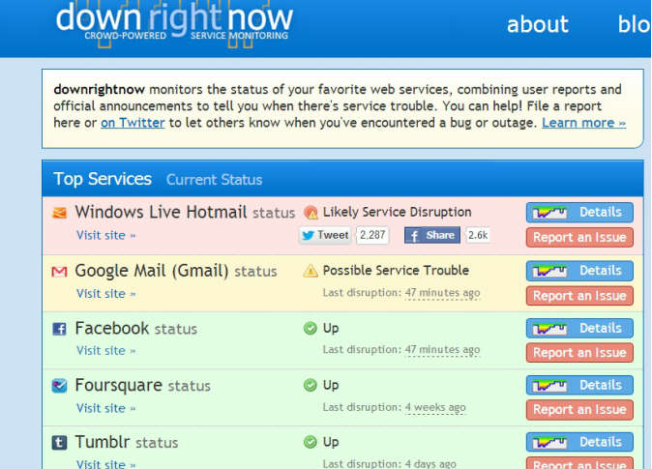652x469 pixels.
Task: Click the Tumblr logo icon
Action: pos(60,443)
